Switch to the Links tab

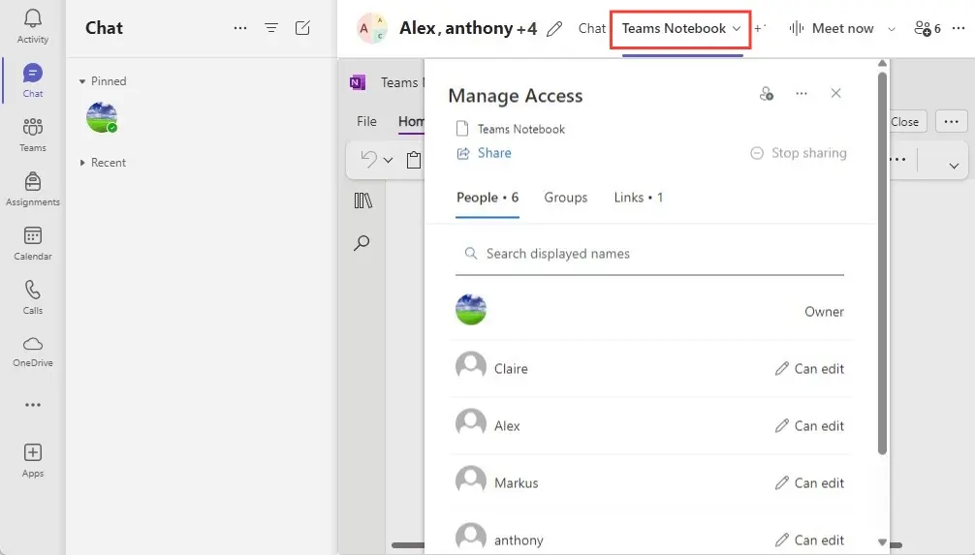click(638, 198)
